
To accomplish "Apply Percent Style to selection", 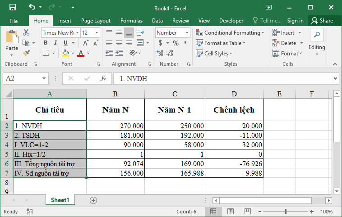I will pyautogui.click(x=176, y=43).
